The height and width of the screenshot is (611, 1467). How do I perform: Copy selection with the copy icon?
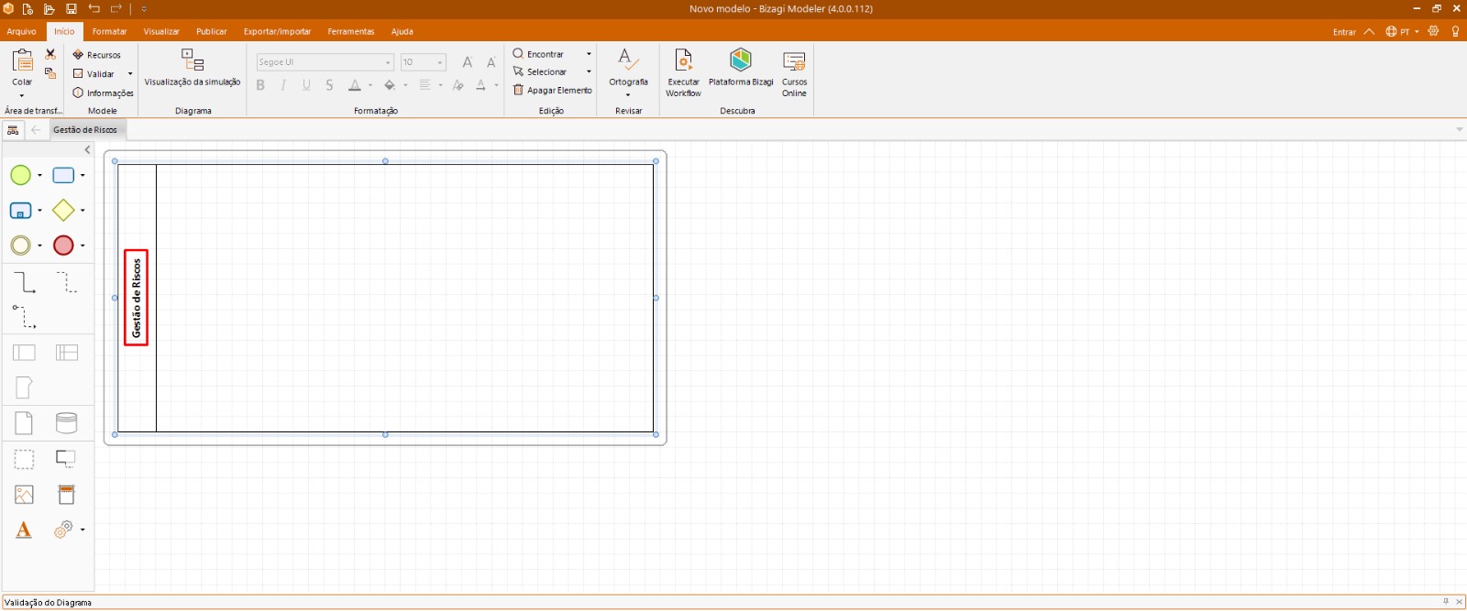pos(50,73)
